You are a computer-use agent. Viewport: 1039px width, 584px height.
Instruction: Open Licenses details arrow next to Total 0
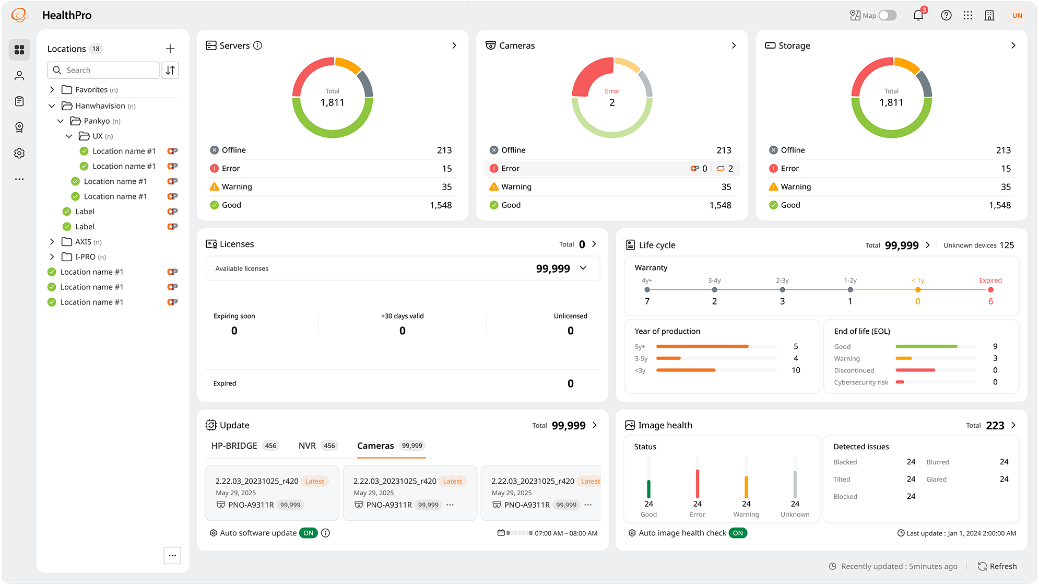click(594, 244)
